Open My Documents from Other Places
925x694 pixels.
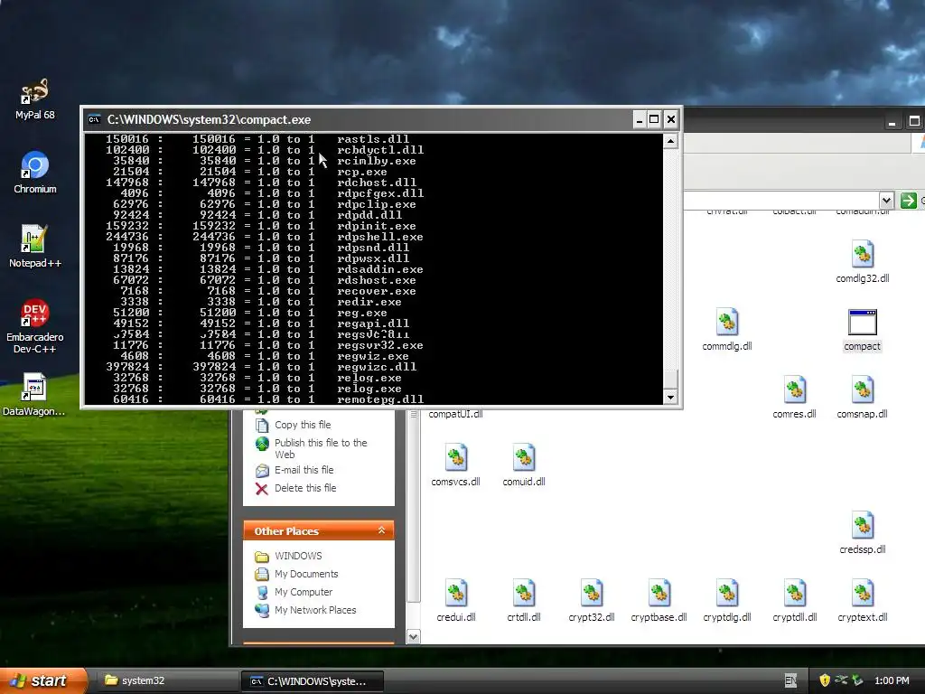pos(306,574)
